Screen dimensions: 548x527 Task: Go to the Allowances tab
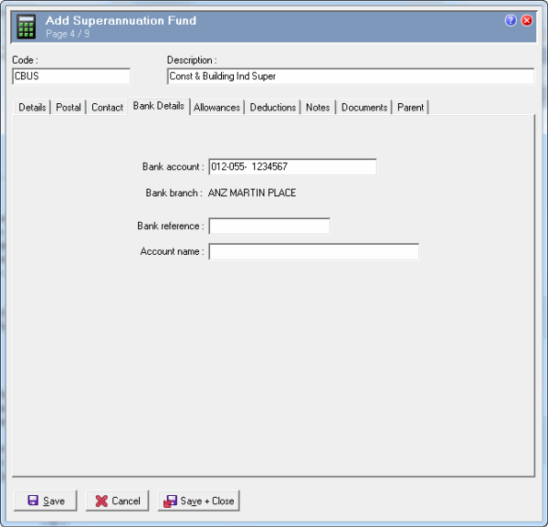point(216,108)
